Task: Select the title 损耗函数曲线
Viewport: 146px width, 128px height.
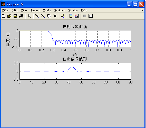Action: coord(75,27)
